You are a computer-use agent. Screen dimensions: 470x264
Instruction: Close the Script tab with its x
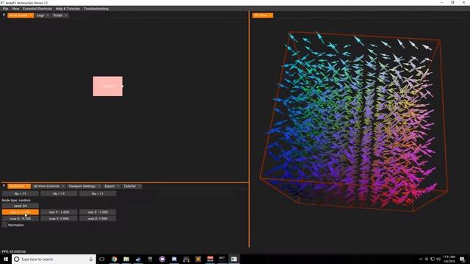click(65, 15)
